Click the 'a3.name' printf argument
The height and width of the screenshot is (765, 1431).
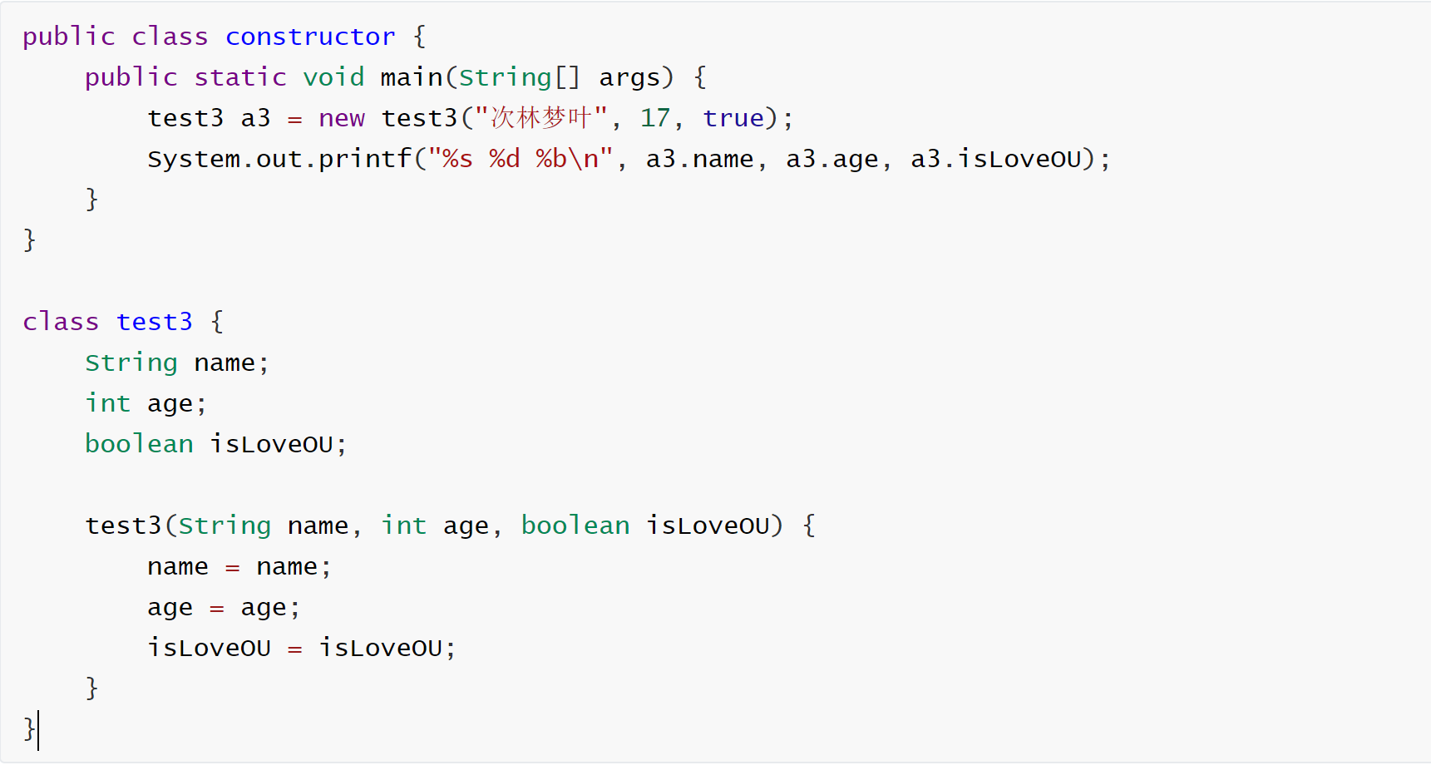(x=699, y=159)
